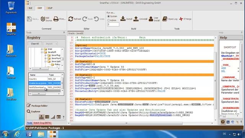Click the Type column header
The height and width of the screenshot is (138, 245).
54,75
